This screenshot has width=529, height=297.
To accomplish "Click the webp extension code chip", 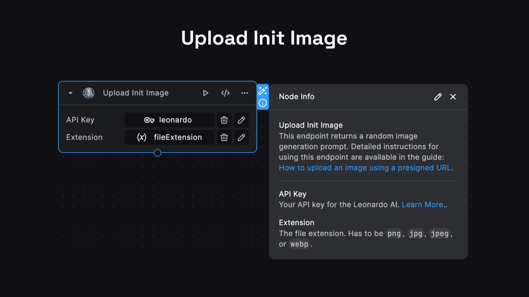I will click(299, 244).
